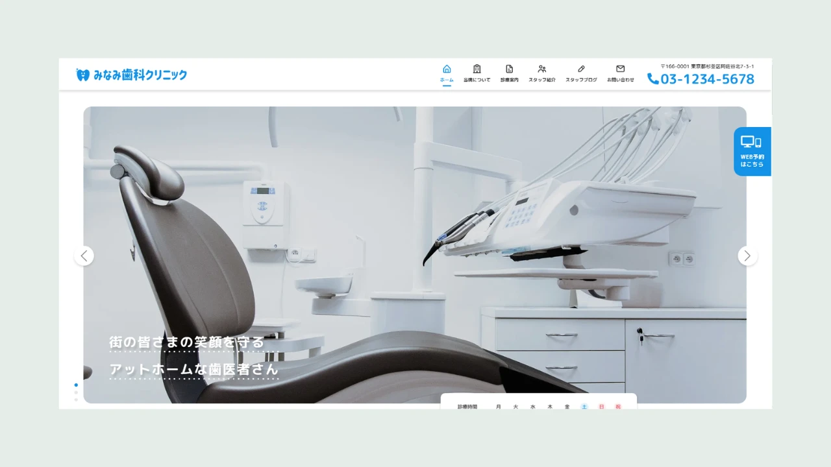Select the first blue slider indicator dot
Viewport: 831px width, 467px height.
coord(76,385)
